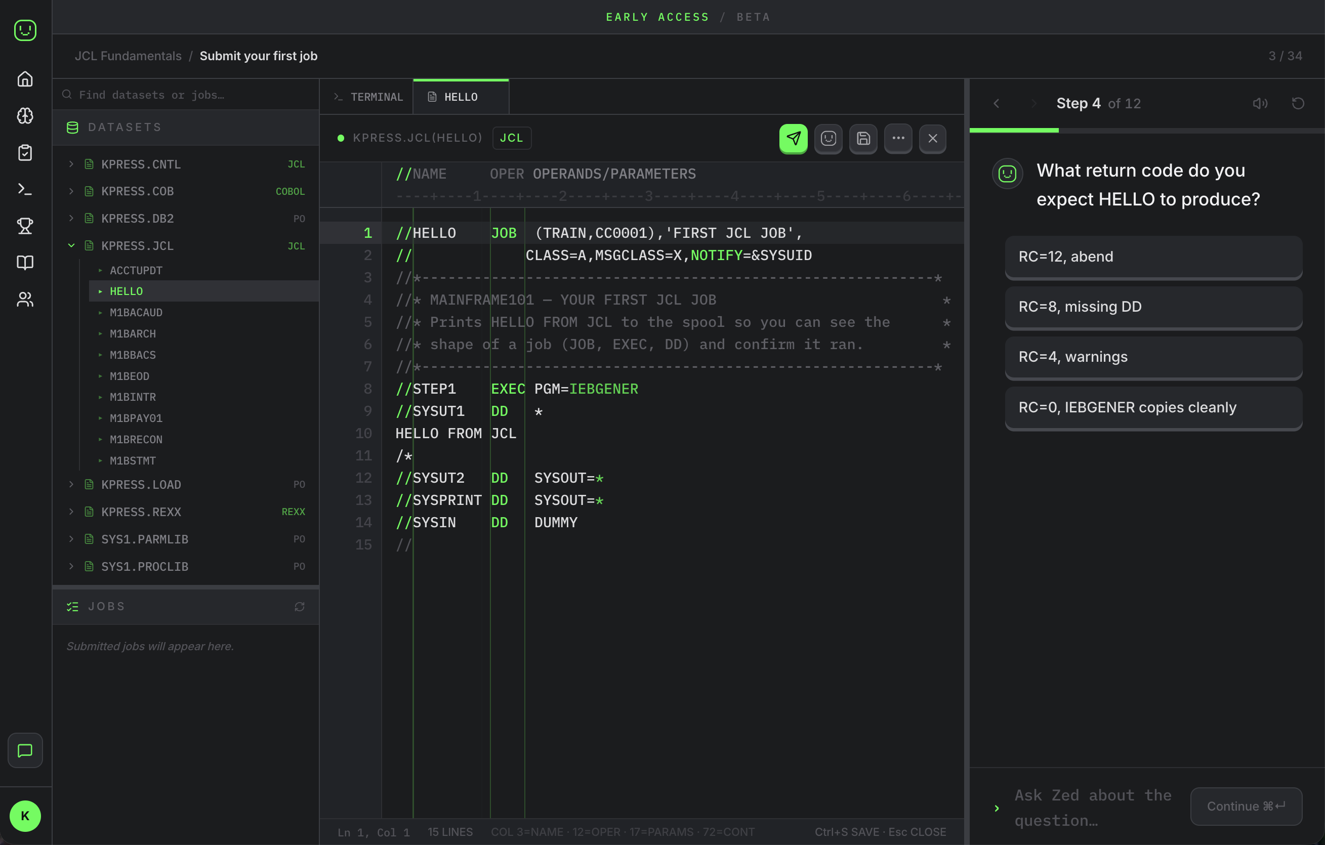This screenshot has width=1325, height=845.
Task: Open the M1BRECON member
Action: [x=203, y=439]
